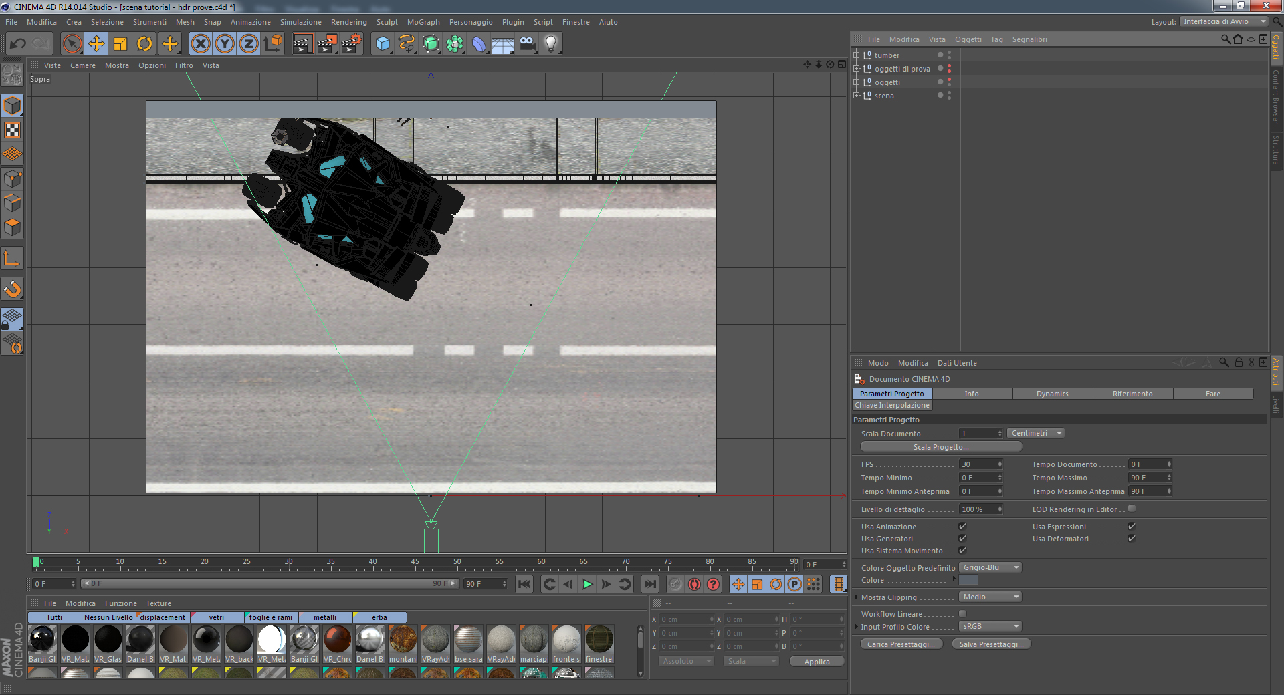Toggle the snap magnet icon
The height and width of the screenshot is (695, 1284).
(12, 289)
